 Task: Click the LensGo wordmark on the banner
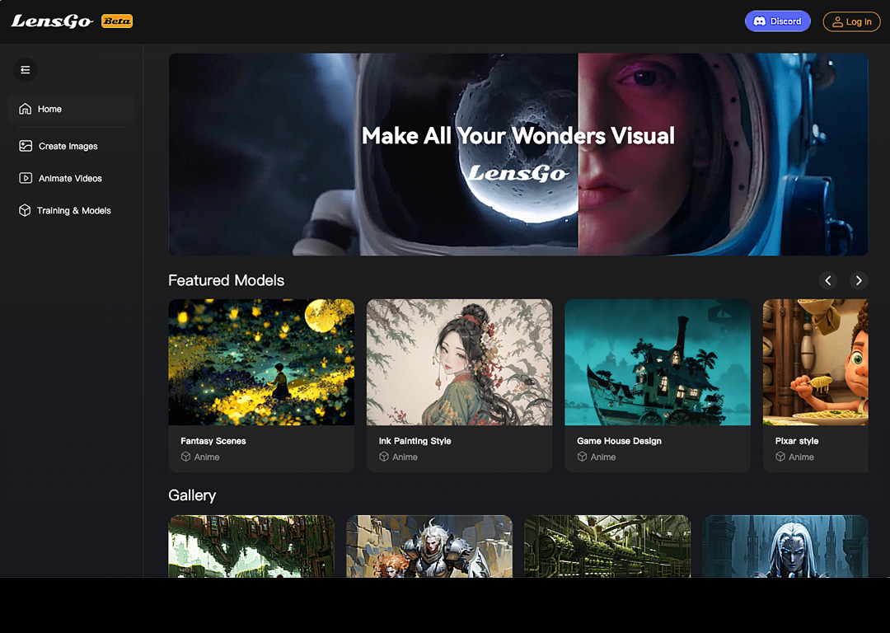(517, 172)
